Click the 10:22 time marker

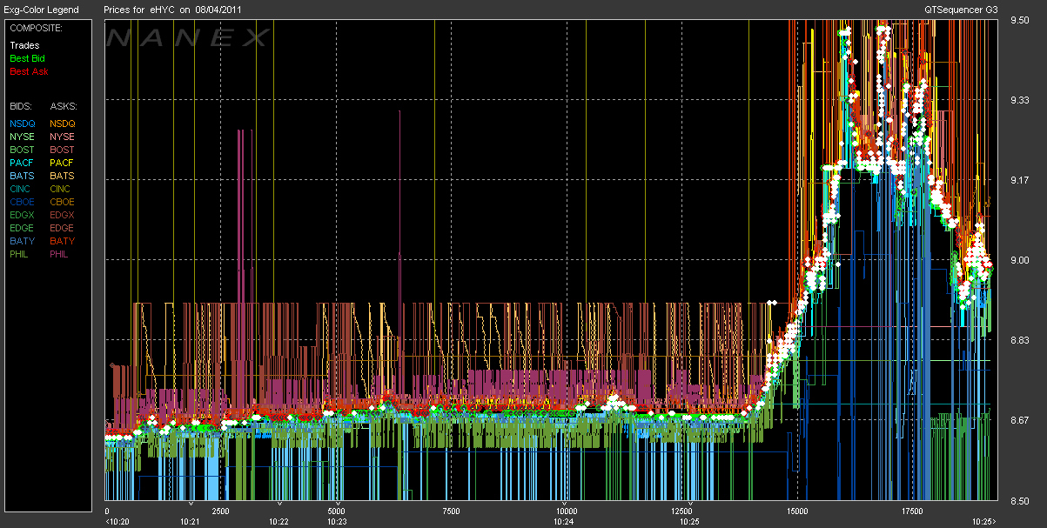pyautogui.click(x=279, y=522)
